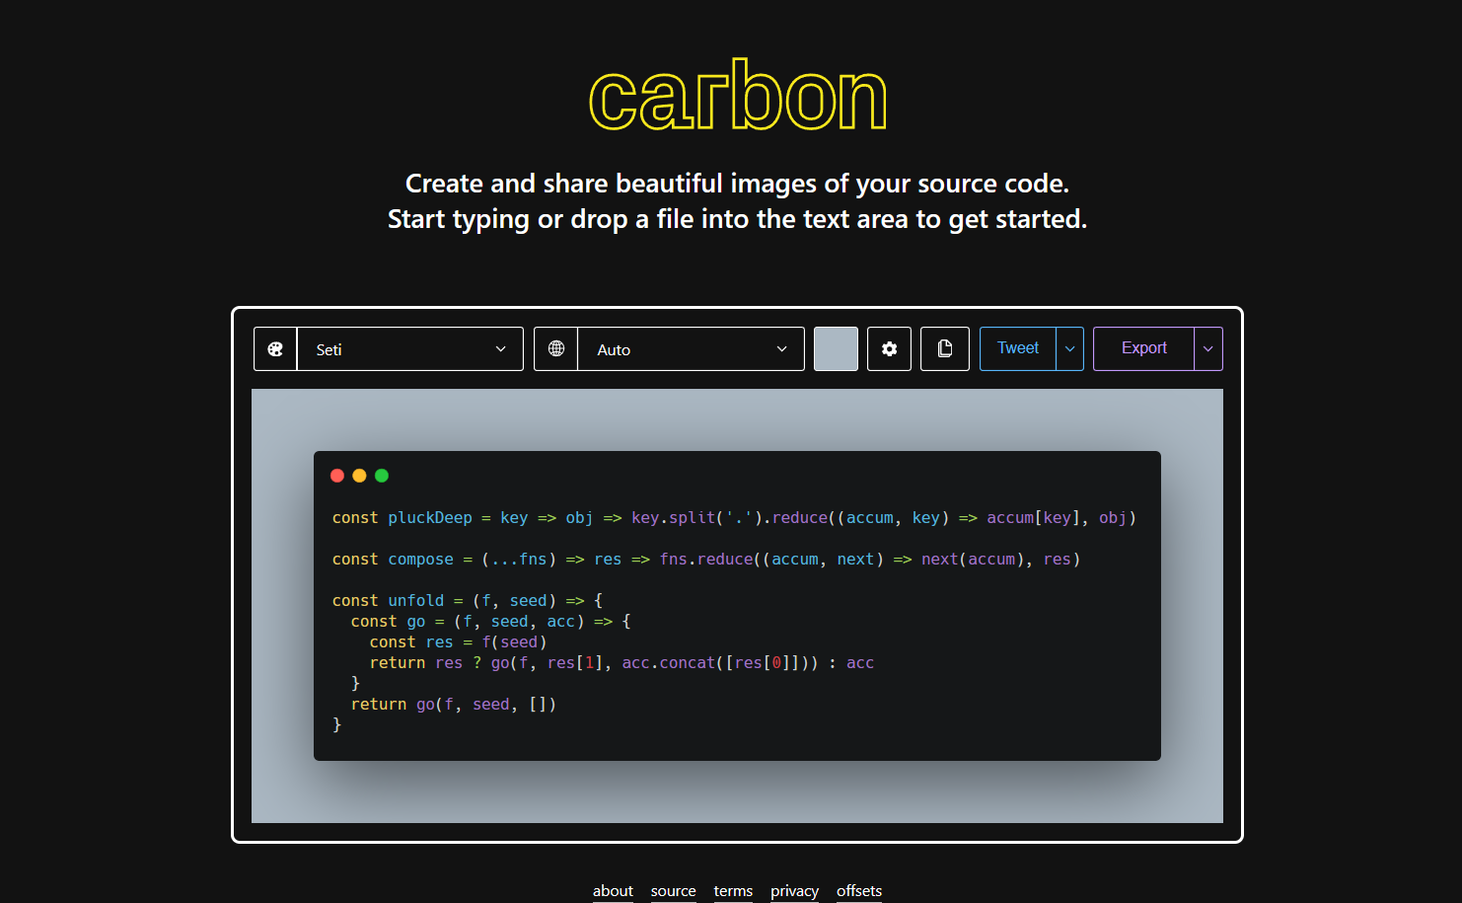
Task: Open the source link
Action: tap(673, 891)
